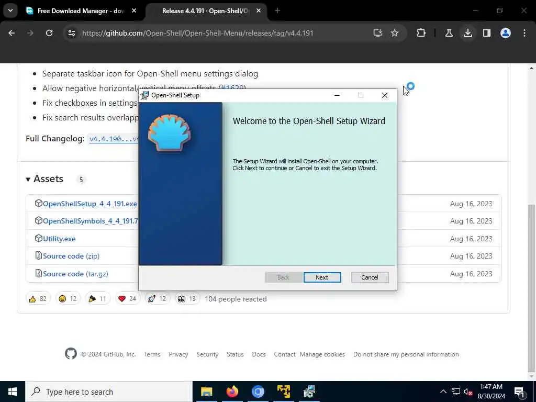
Task: Toggle the browser side panel
Action: (487, 33)
